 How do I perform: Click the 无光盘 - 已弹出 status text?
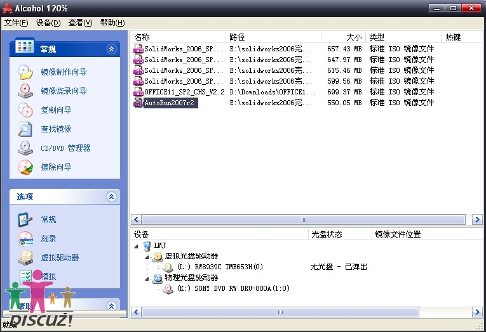(339, 267)
